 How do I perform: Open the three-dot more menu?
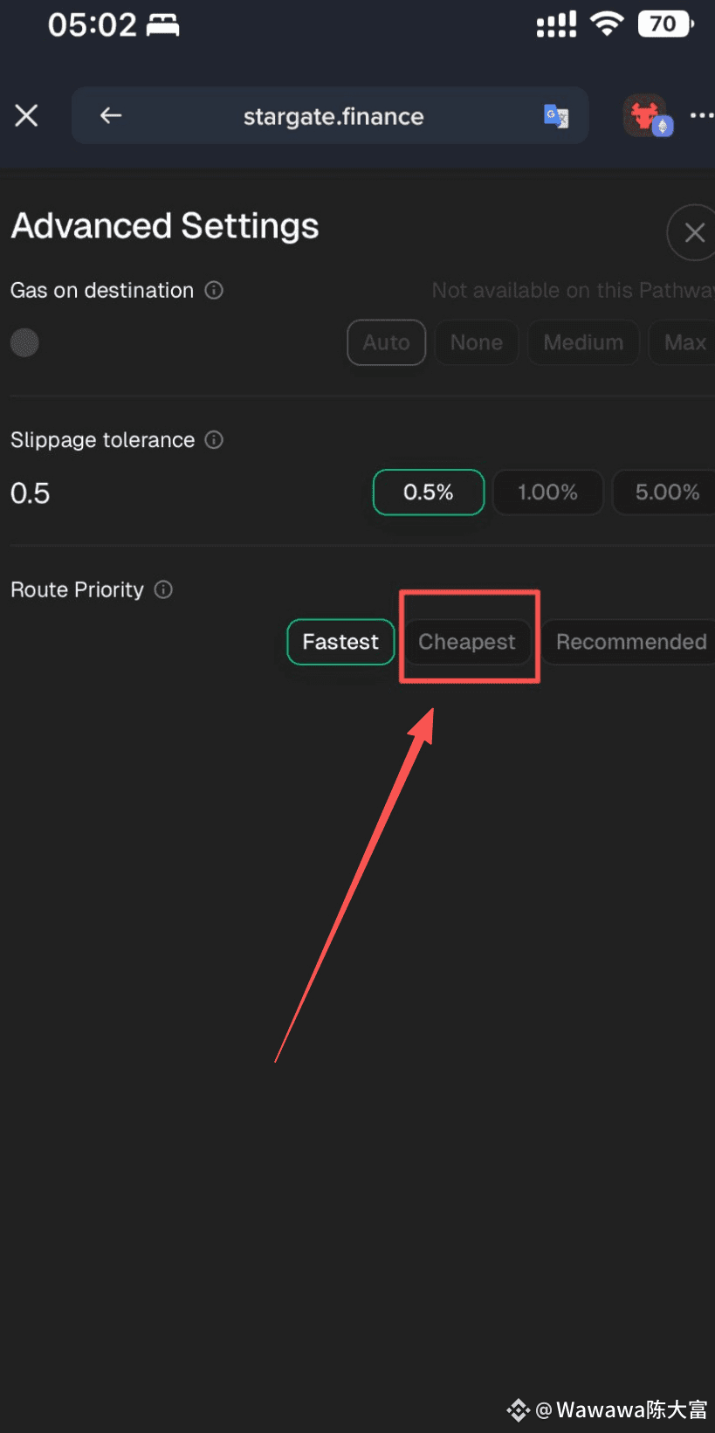[x=702, y=115]
